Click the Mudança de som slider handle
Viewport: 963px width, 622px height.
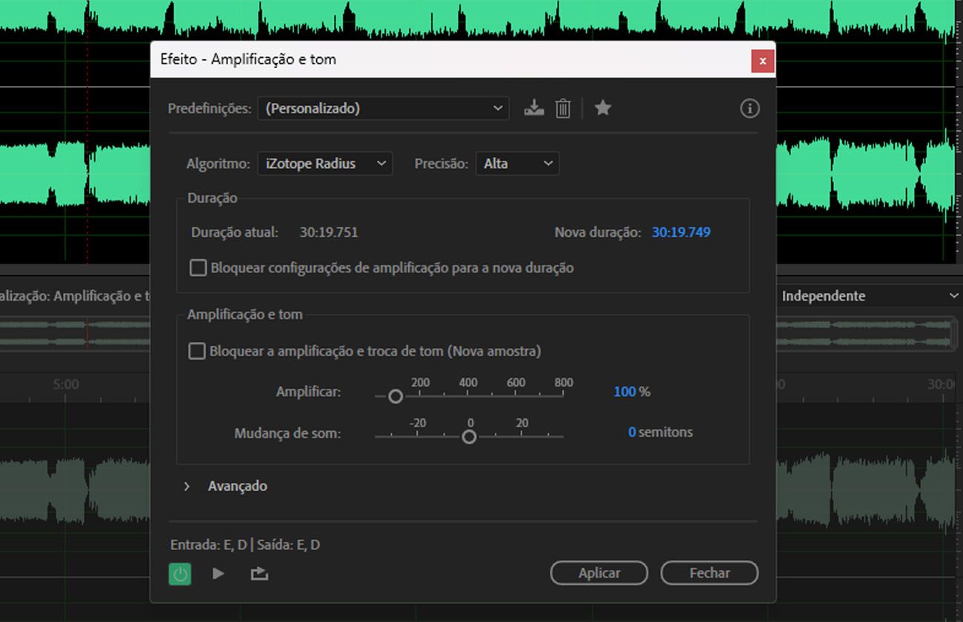469,437
